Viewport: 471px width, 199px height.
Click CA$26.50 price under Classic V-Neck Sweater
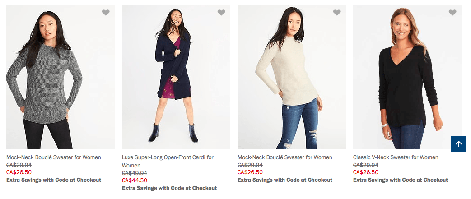(x=366, y=172)
